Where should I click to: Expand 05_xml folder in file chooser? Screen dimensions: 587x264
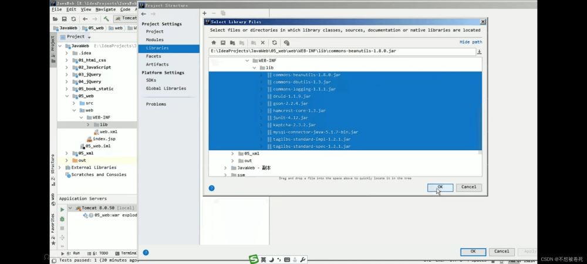232,154
